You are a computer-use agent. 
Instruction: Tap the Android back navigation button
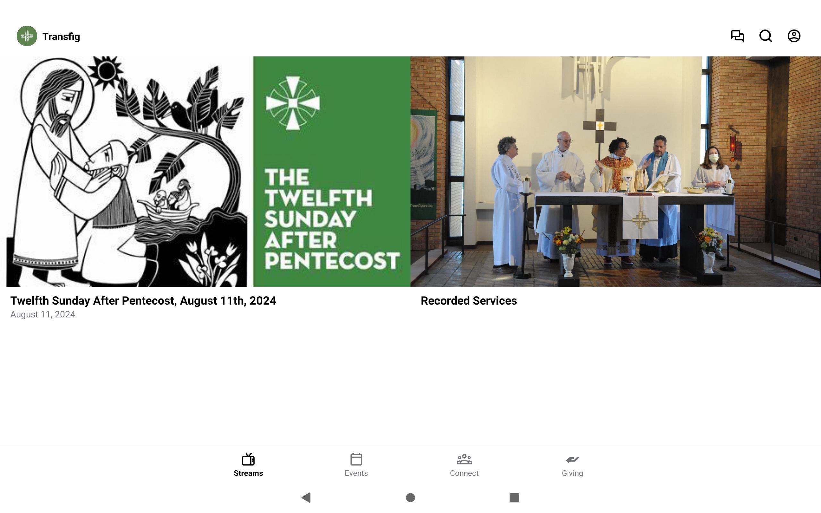(306, 498)
